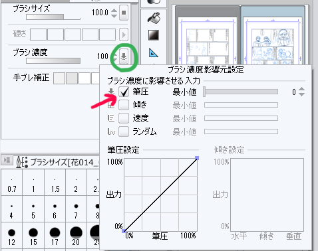Viewport: 318px width, 251px height.
Task: Click the brush size value 100.0 field
Action: 100,13
